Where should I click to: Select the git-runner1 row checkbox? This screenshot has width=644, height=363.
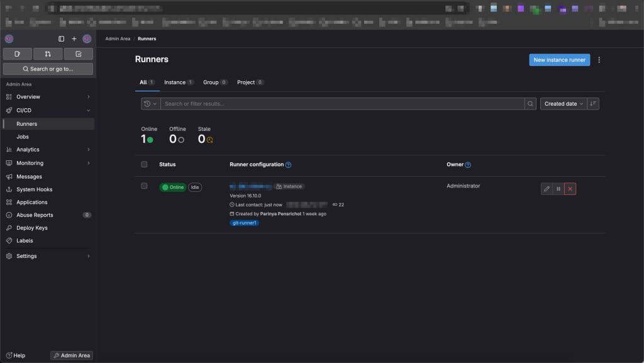[x=144, y=186]
